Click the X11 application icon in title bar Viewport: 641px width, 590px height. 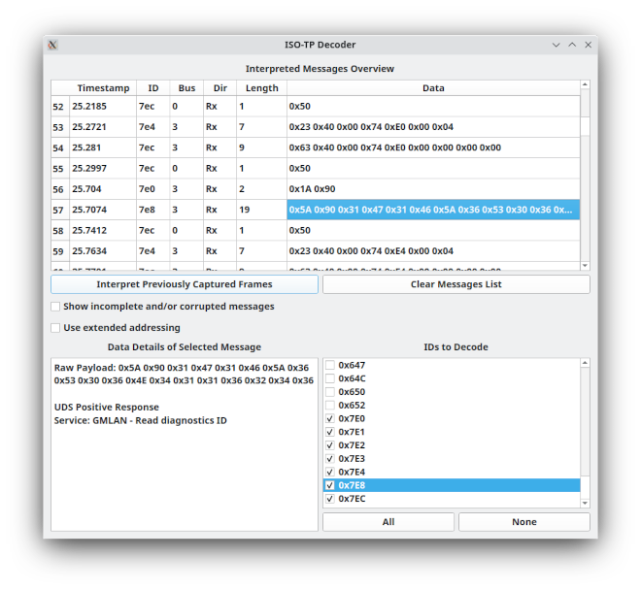(x=52, y=45)
